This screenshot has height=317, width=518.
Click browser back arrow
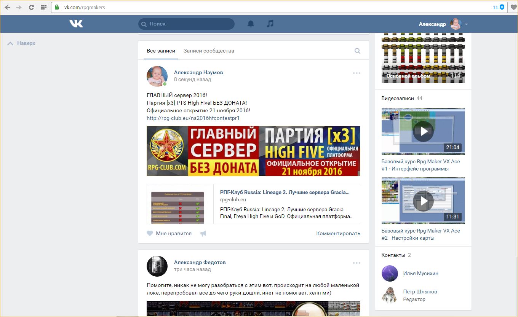coord(7,7)
